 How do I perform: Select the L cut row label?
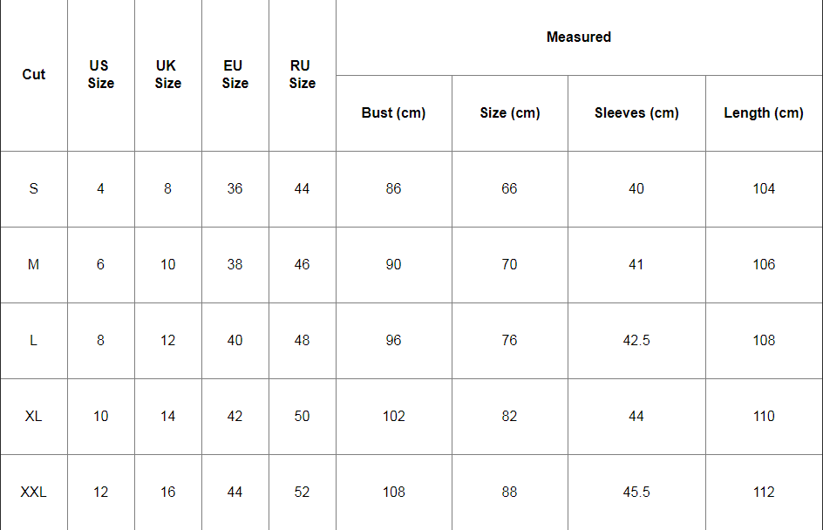click(34, 341)
